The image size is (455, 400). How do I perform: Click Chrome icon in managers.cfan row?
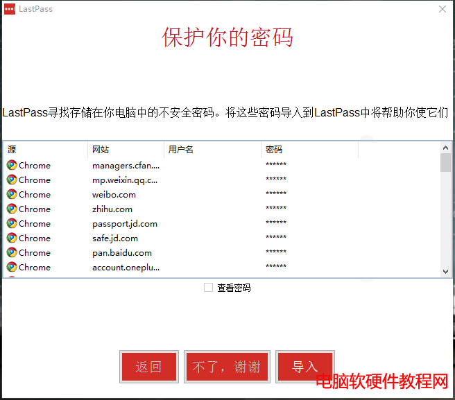[12, 165]
